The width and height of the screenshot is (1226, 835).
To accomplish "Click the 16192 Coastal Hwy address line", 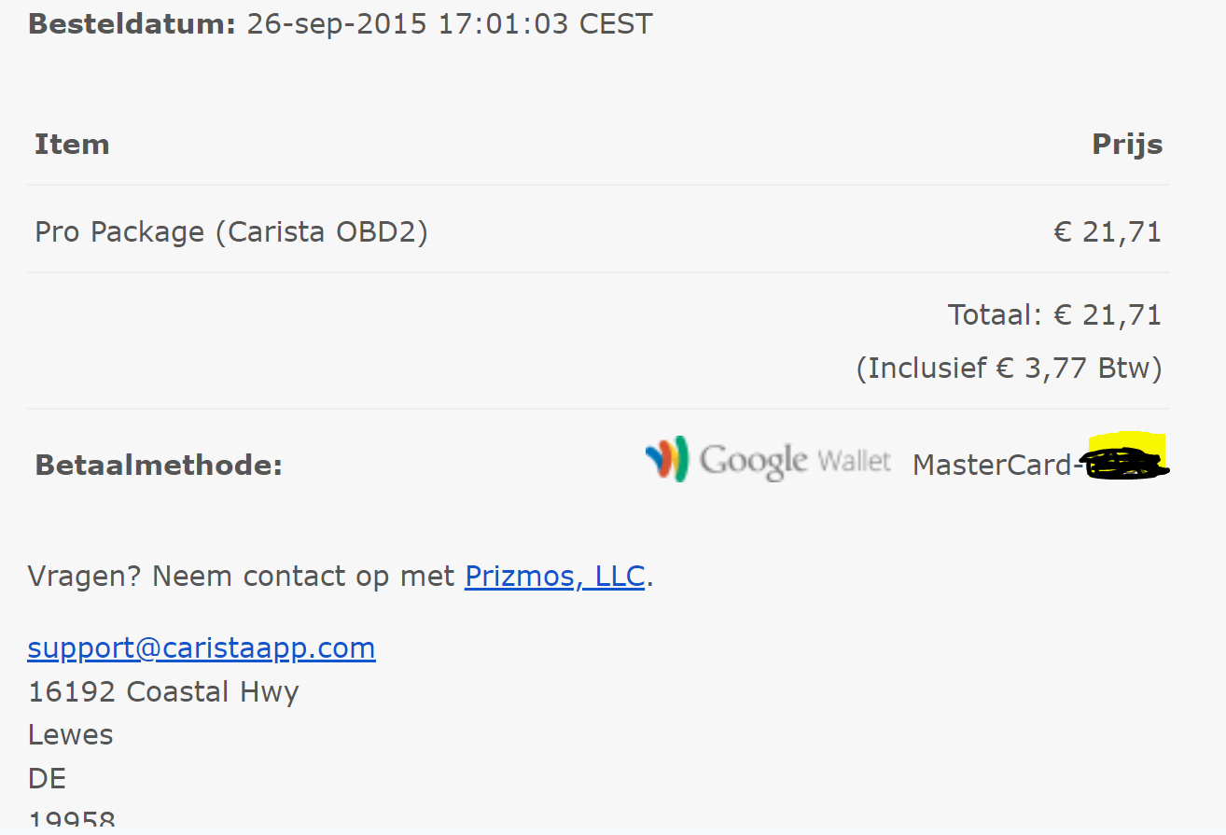I will pyautogui.click(x=163, y=691).
